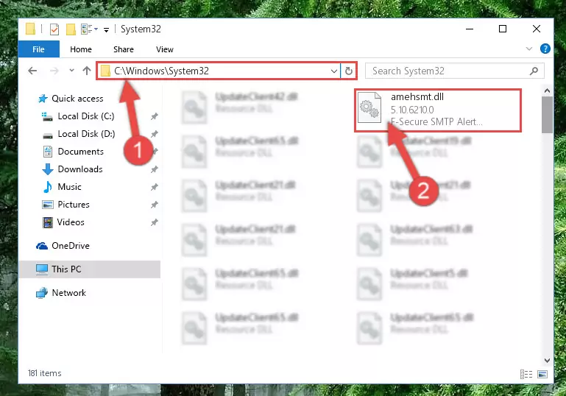Open Local Disk (D:) in navigation pane
This screenshot has width=566, height=396.
tap(86, 134)
